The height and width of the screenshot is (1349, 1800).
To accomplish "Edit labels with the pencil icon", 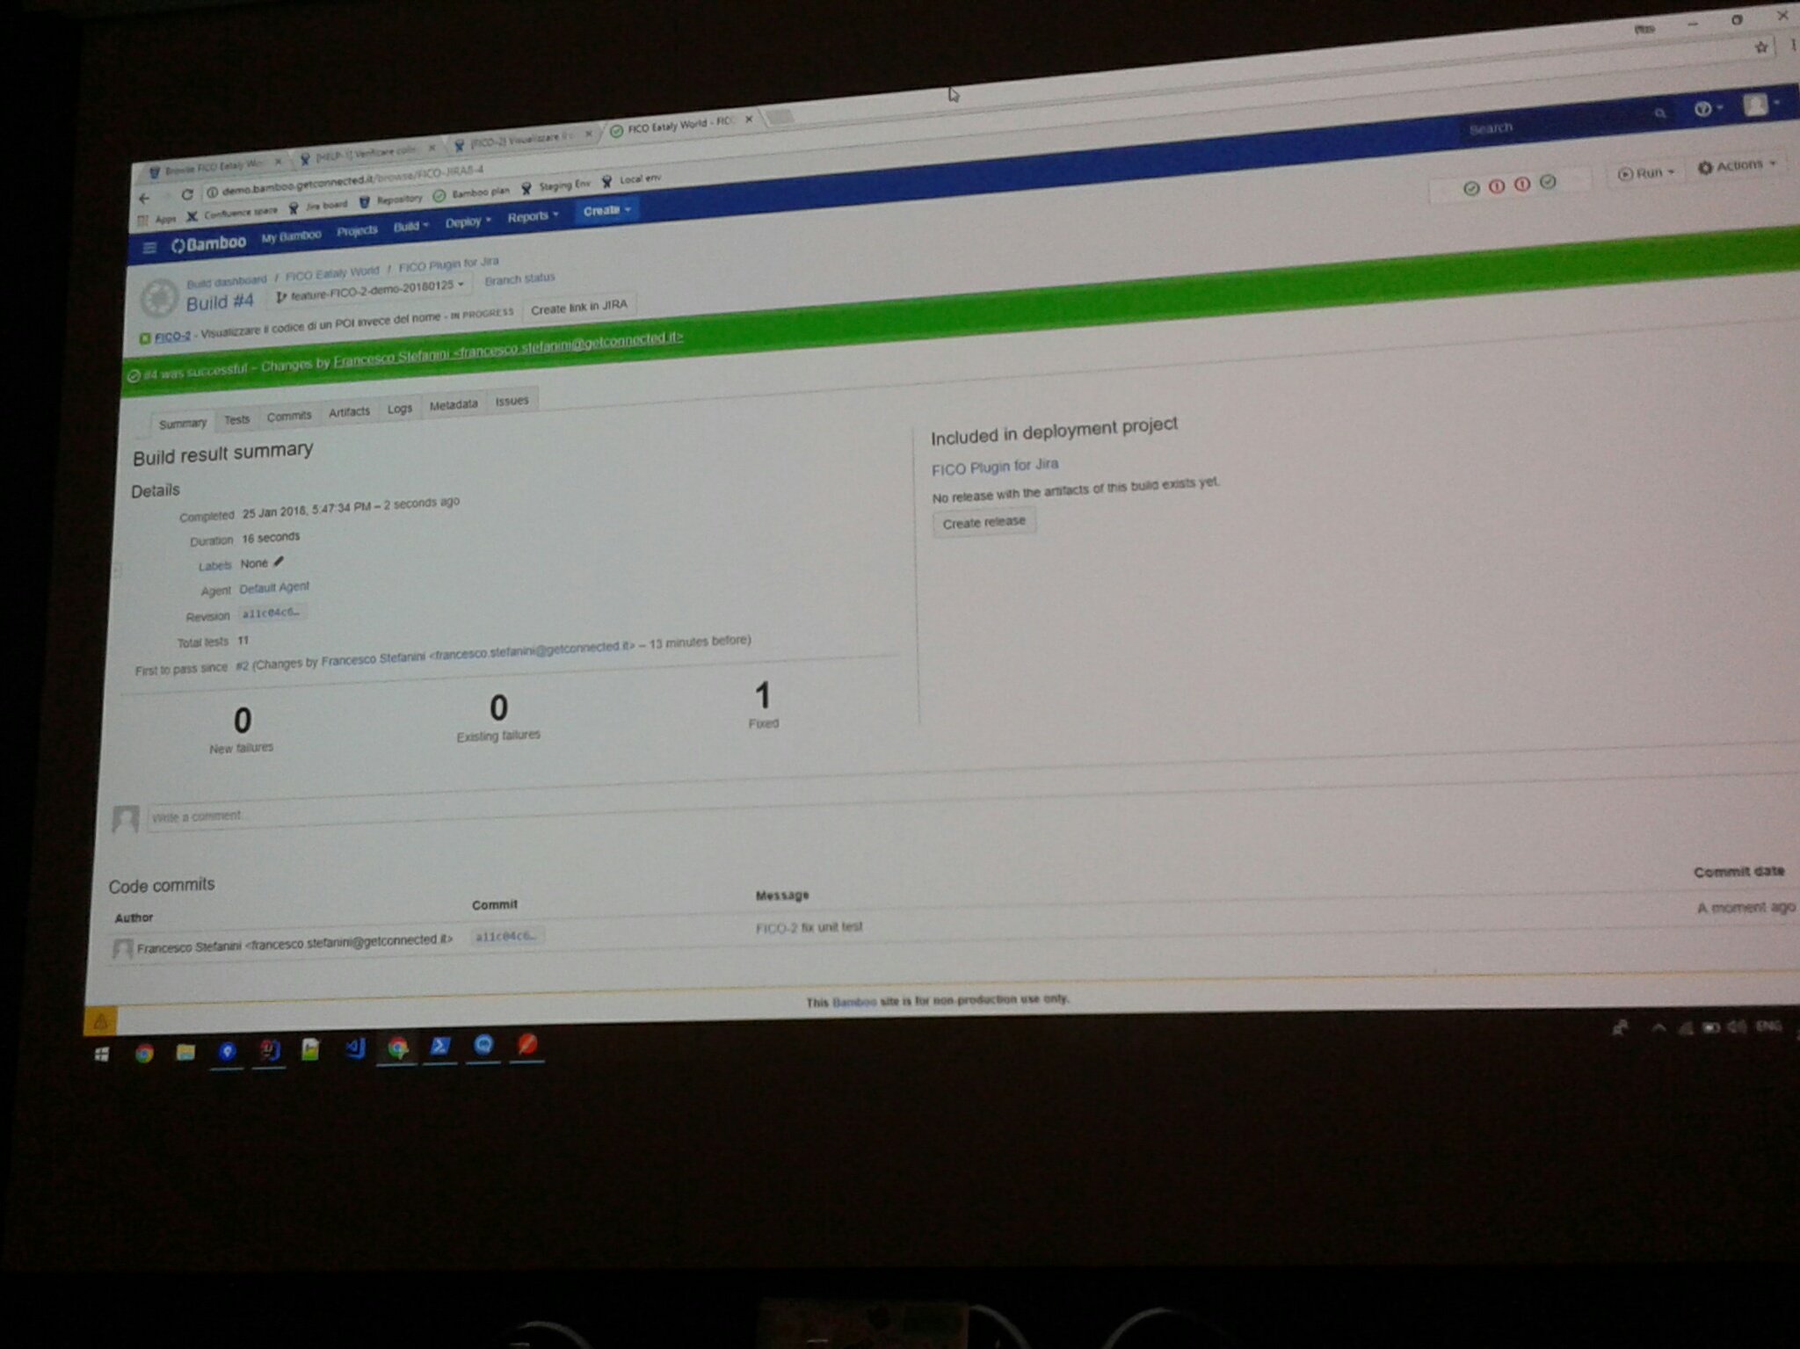I will click(x=279, y=562).
